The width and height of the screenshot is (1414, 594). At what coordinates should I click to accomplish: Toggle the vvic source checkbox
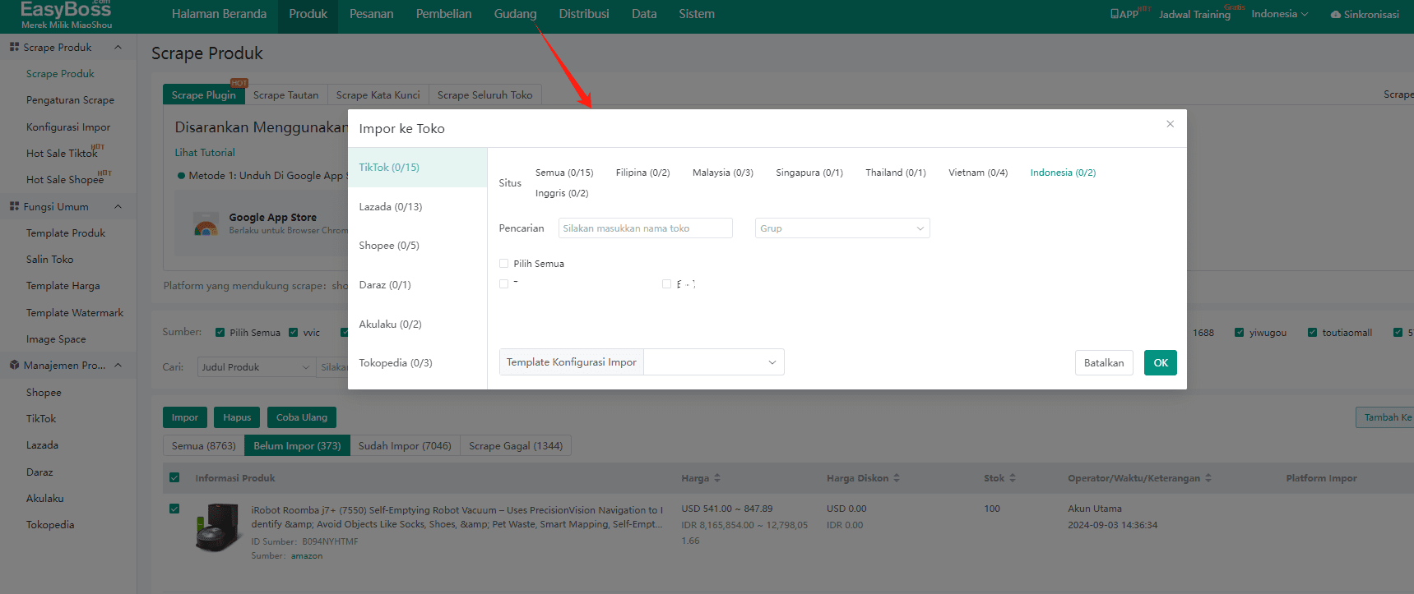pos(293,333)
